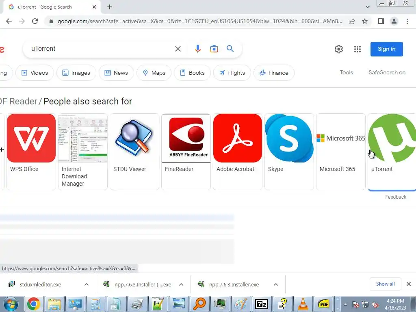Bookmark this page with the star
Image resolution: width=416 pixels, height=312 pixels.
(x=365, y=21)
